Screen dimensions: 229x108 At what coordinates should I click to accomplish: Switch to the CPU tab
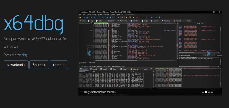click(x=82, y=21)
